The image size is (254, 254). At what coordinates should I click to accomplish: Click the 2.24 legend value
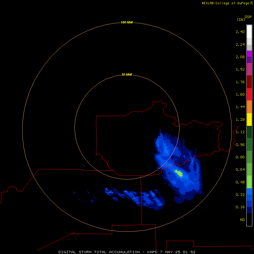(x=240, y=44)
